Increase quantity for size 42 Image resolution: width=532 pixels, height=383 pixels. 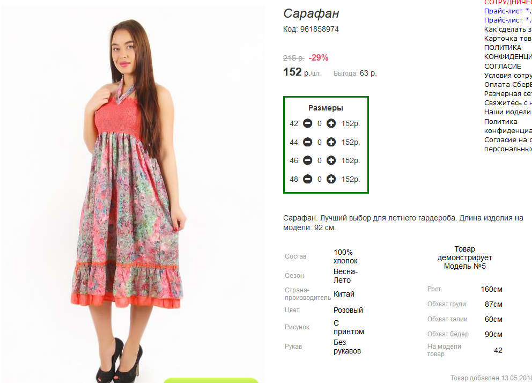tap(331, 123)
